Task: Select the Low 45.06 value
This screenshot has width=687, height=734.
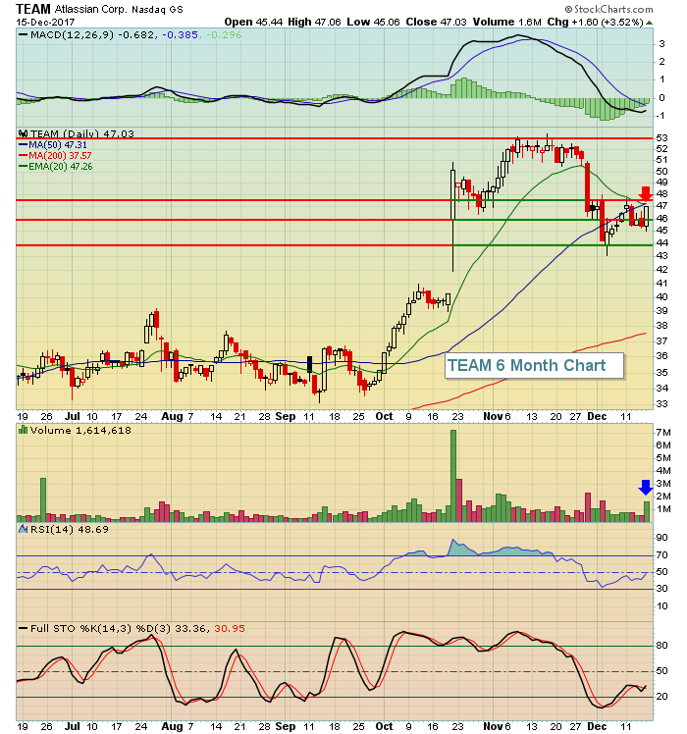Action: tap(373, 22)
